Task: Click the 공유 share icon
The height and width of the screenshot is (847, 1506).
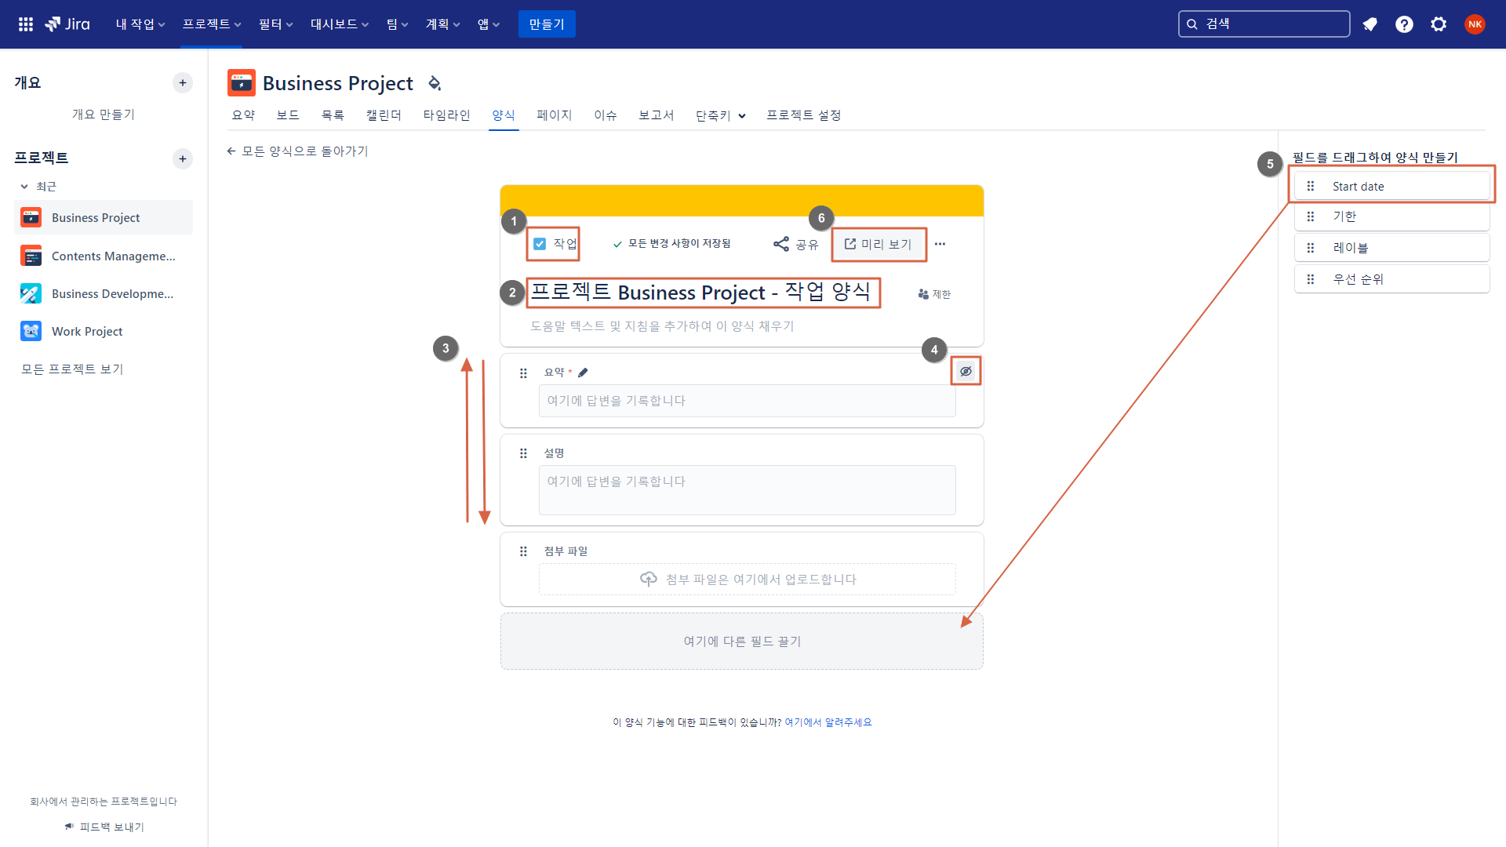Action: click(781, 244)
